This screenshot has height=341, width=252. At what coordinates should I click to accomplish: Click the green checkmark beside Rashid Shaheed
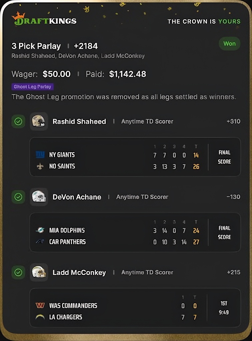(x=18, y=122)
